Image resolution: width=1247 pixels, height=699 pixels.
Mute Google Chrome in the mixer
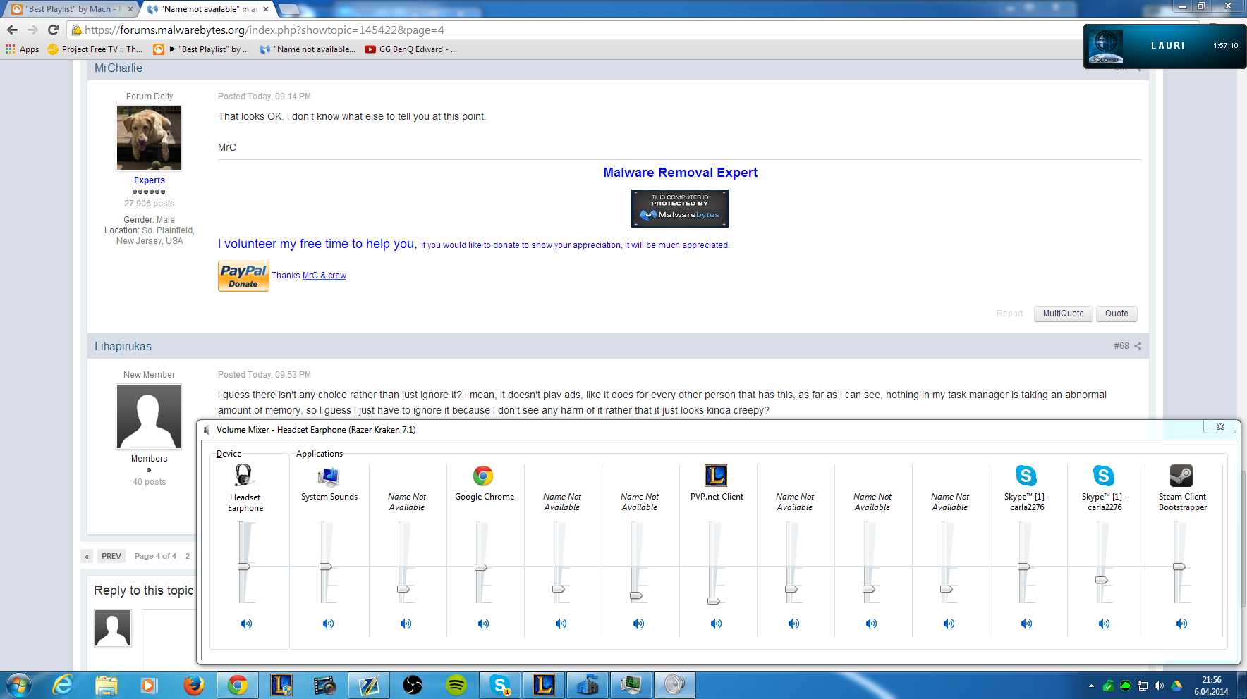tap(483, 624)
